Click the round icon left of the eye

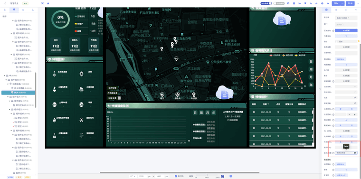point(322,3)
